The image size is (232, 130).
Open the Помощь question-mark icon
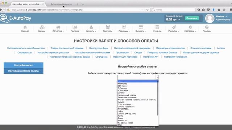click(207, 27)
